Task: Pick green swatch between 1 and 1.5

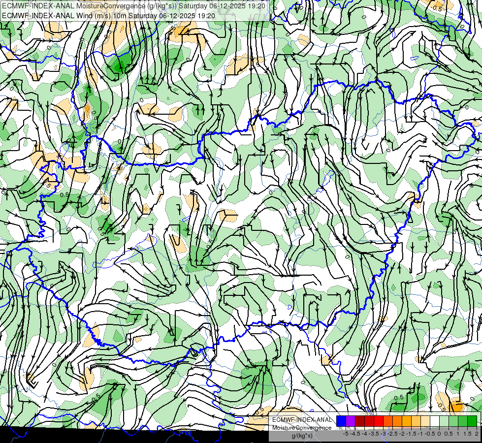Action: point(463,421)
